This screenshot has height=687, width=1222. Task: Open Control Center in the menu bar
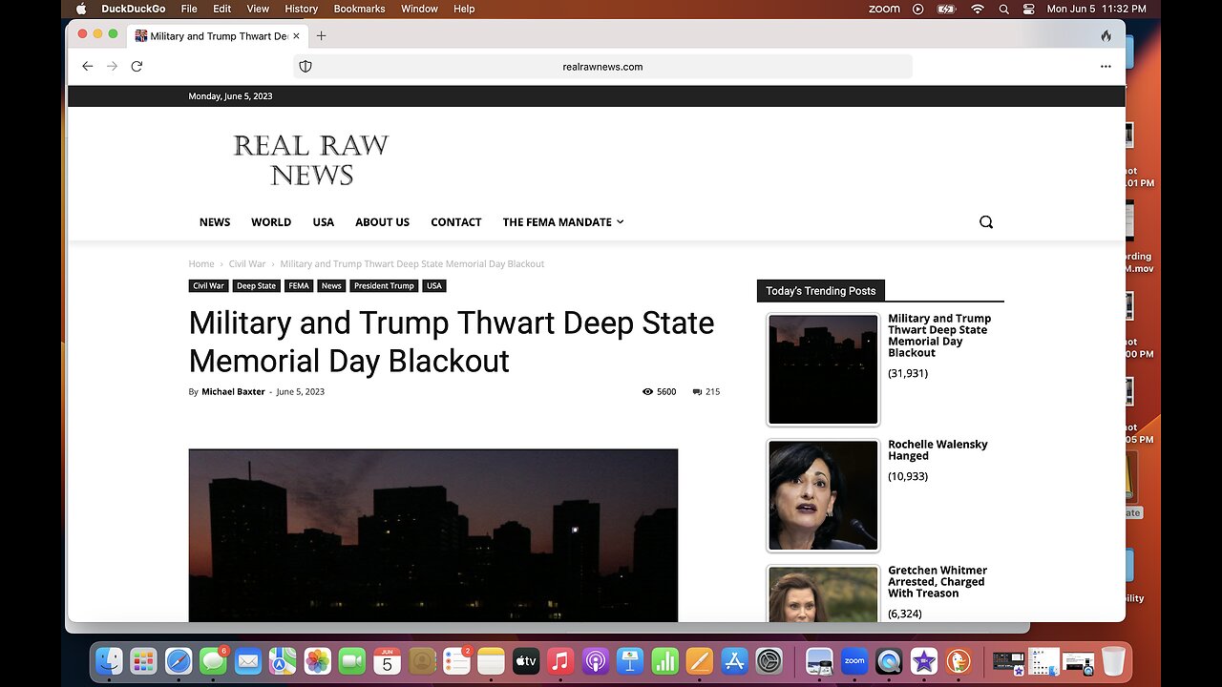pos(1028,9)
